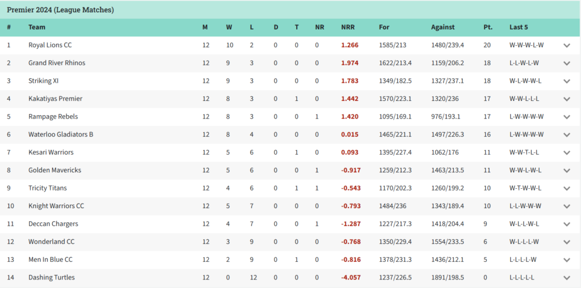Click the NRR column header
The width and height of the screenshot is (581, 288).
click(x=348, y=27)
